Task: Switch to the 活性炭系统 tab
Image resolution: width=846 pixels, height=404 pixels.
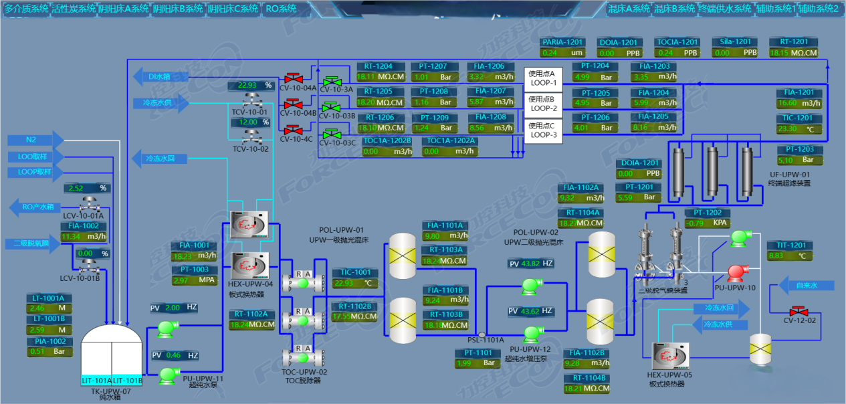Action: (73, 9)
